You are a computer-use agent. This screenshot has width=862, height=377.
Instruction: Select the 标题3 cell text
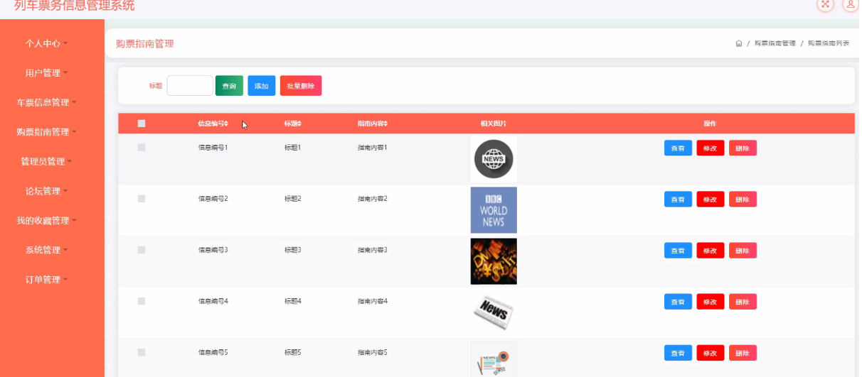pyautogui.click(x=293, y=250)
